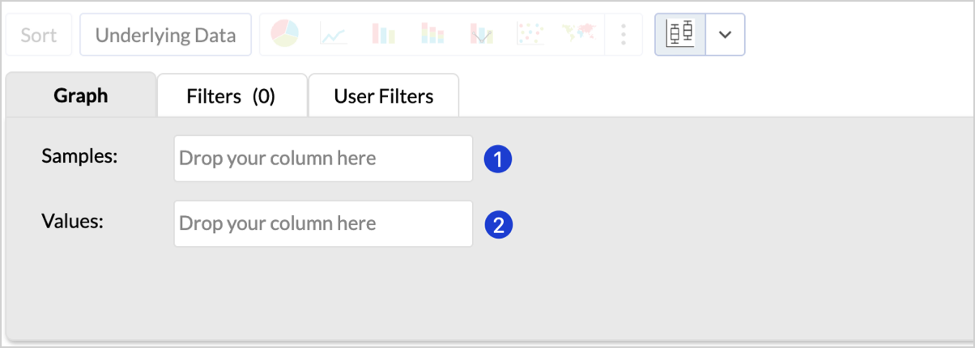Select the combination bar-line chart icon

point(481,34)
